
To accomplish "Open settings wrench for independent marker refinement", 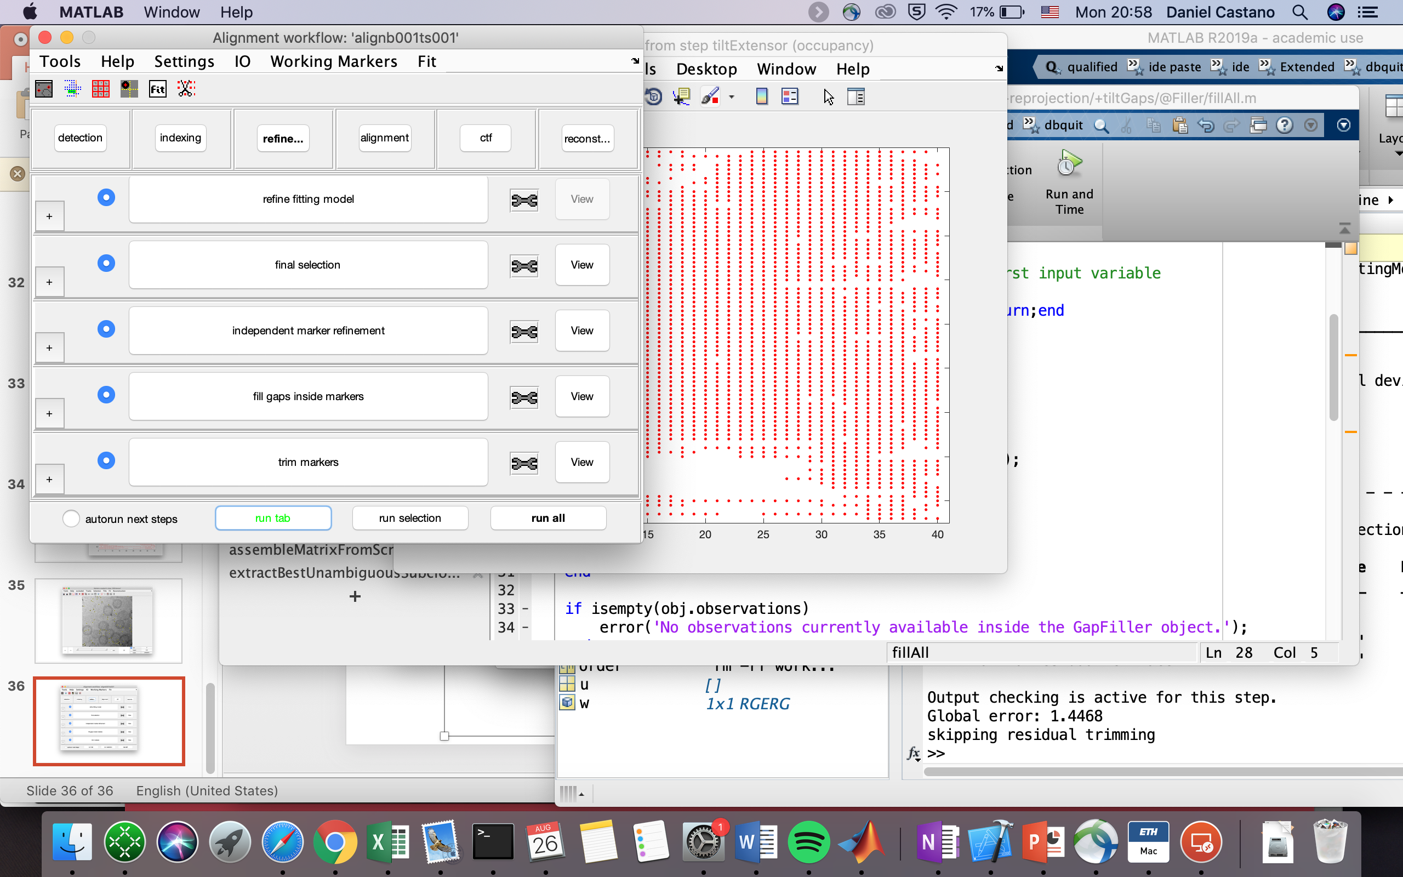I will pos(524,332).
